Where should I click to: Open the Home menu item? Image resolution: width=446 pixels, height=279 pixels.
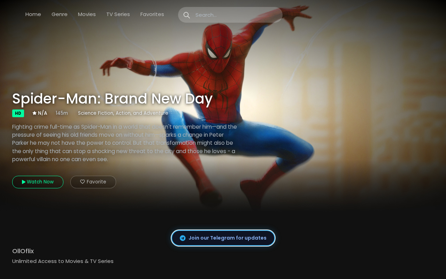point(33,14)
